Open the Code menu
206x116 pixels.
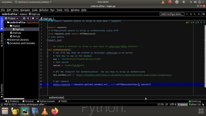[x=35, y=10]
